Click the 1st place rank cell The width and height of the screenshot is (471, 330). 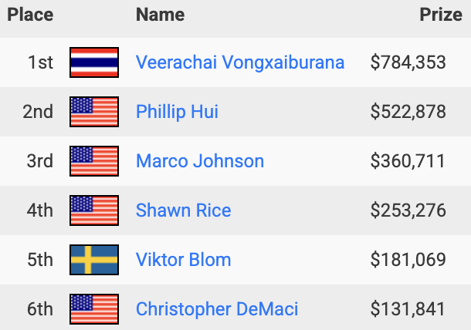(x=40, y=62)
